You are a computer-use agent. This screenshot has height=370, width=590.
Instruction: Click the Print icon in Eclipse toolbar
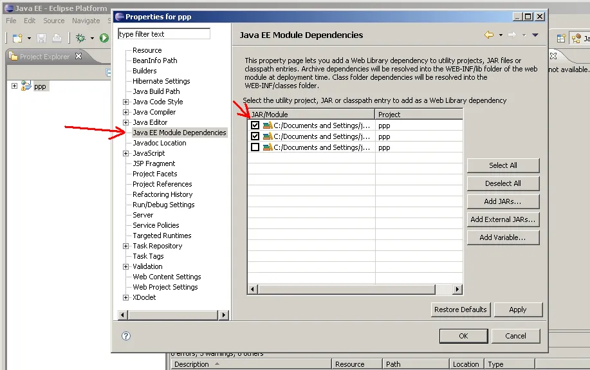pos(57,38)
